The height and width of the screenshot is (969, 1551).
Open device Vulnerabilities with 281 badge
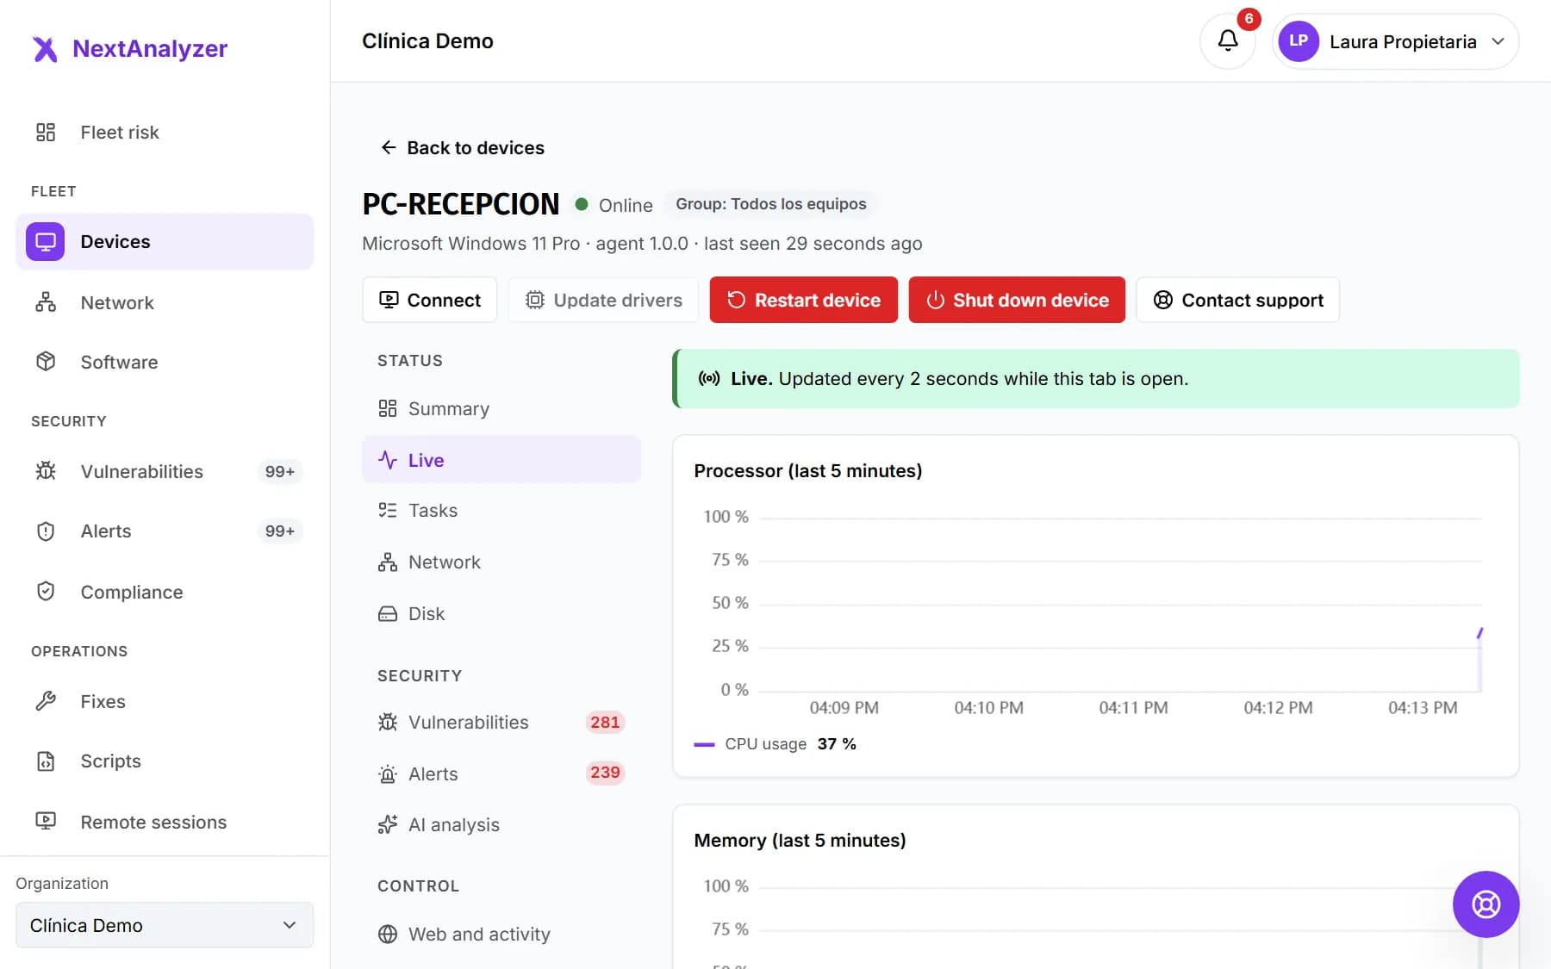pyautogui.click(x=501, y=723)
